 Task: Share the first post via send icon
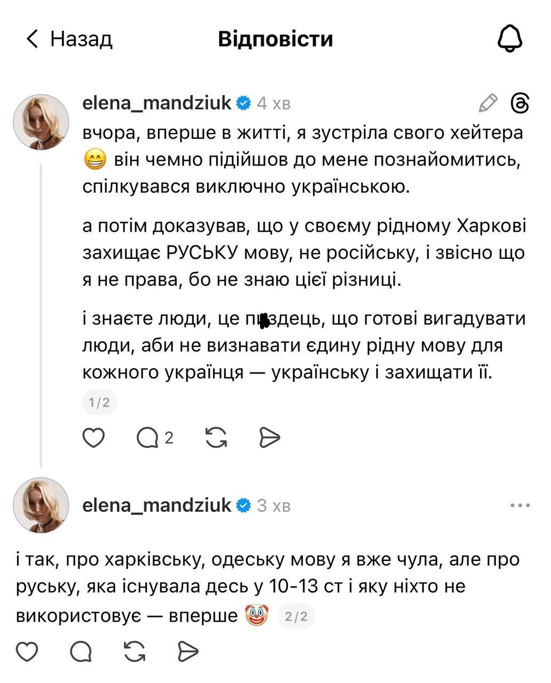270,438
